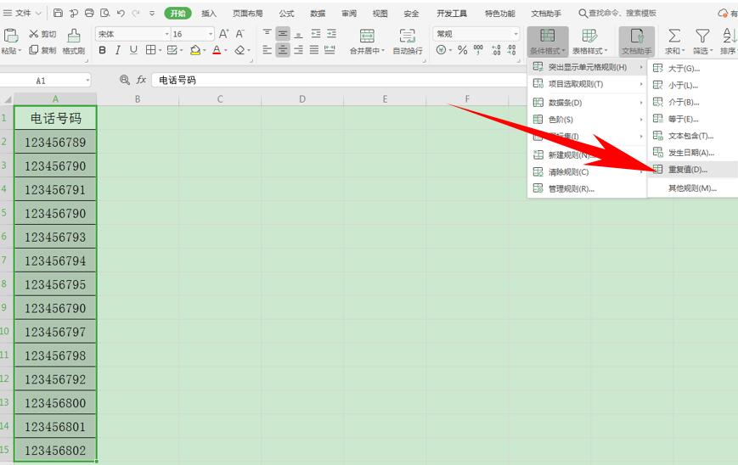Switch to the Formulas (公式) tab

pos(286,14)
